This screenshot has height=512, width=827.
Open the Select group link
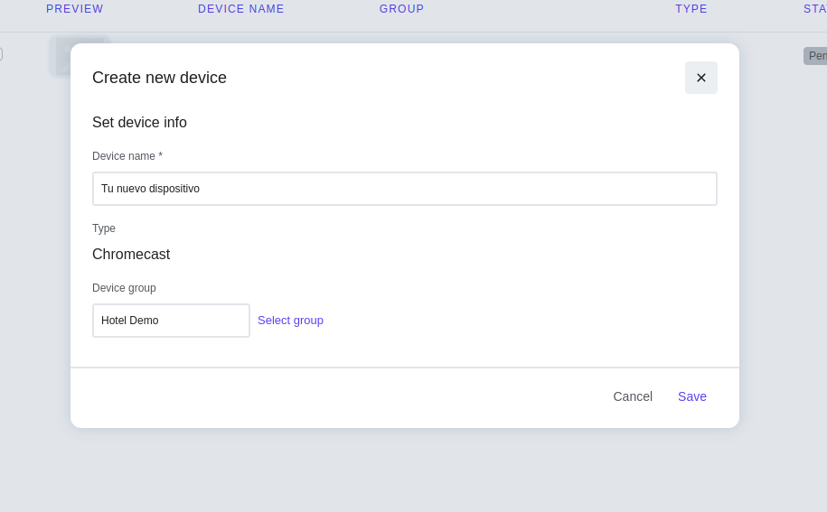click(290, 321)
